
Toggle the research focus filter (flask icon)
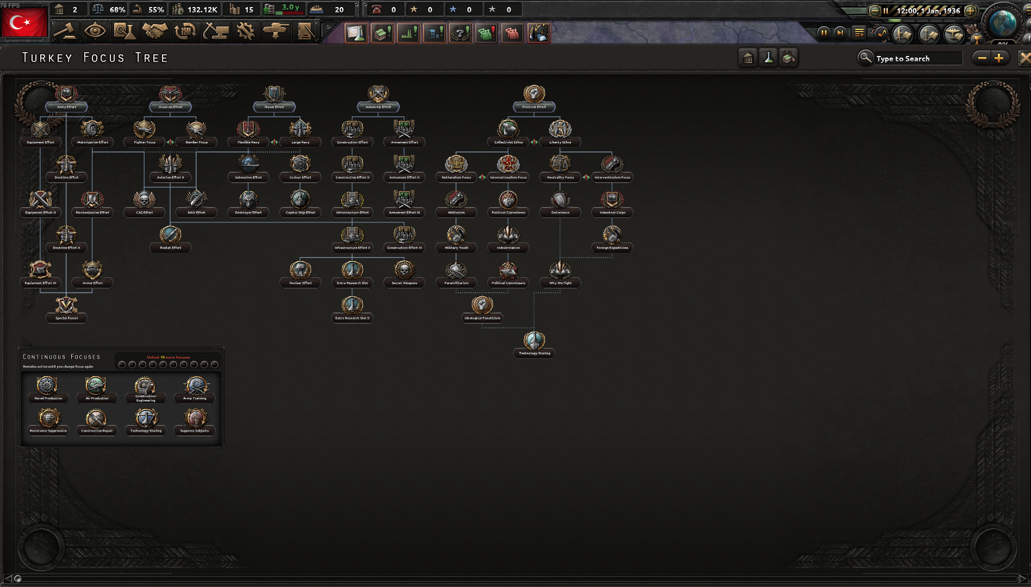pos(768,58)
